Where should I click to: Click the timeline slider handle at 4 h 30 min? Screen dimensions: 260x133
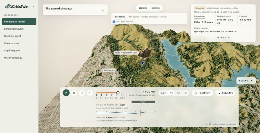point(118,93)
